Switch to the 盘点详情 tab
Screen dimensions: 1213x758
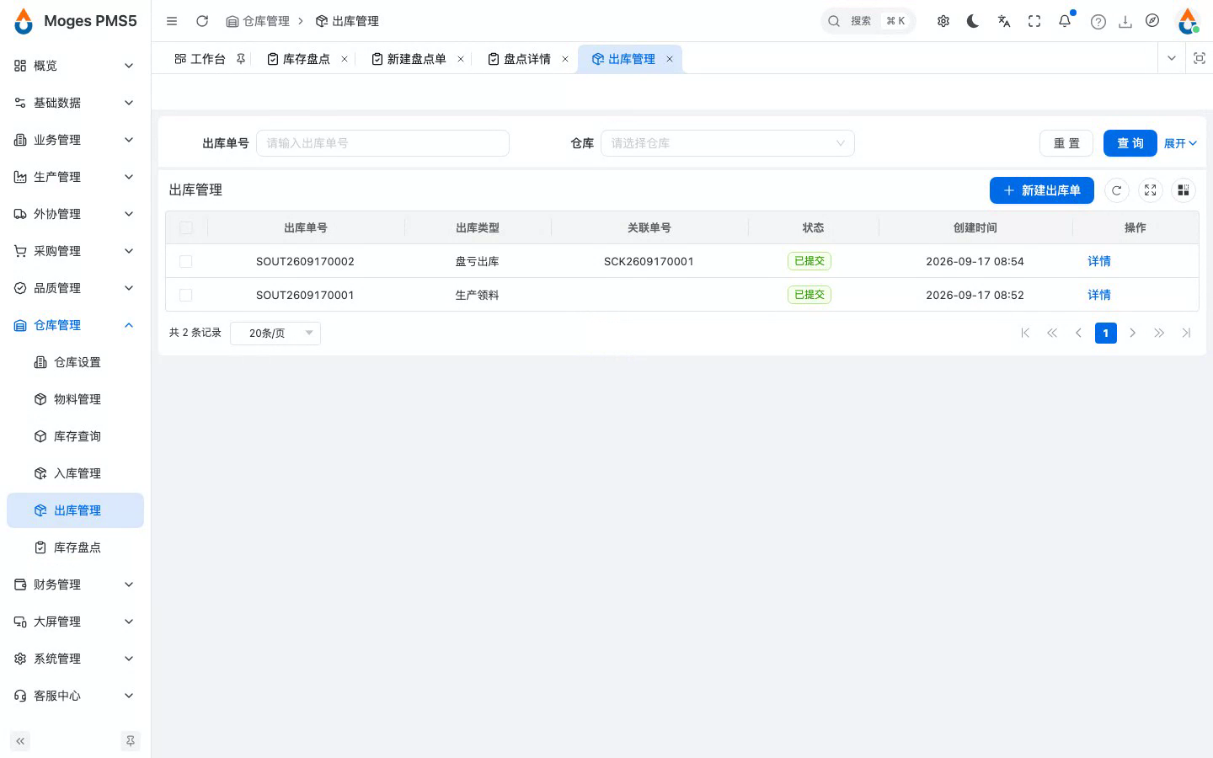pos(526,59)
